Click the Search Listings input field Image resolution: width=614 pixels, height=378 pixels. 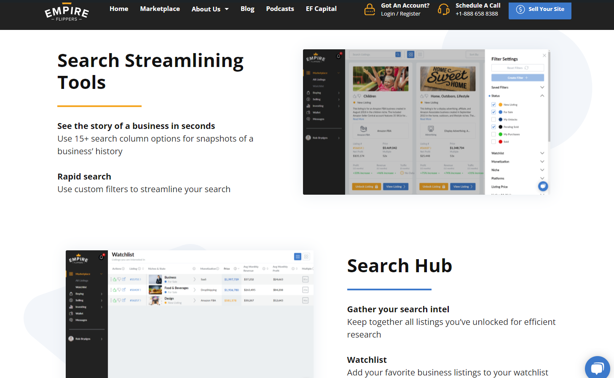[373, 54]
